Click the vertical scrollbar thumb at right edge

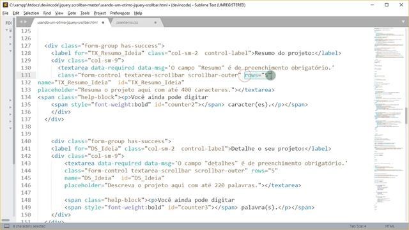click(407, 115)
